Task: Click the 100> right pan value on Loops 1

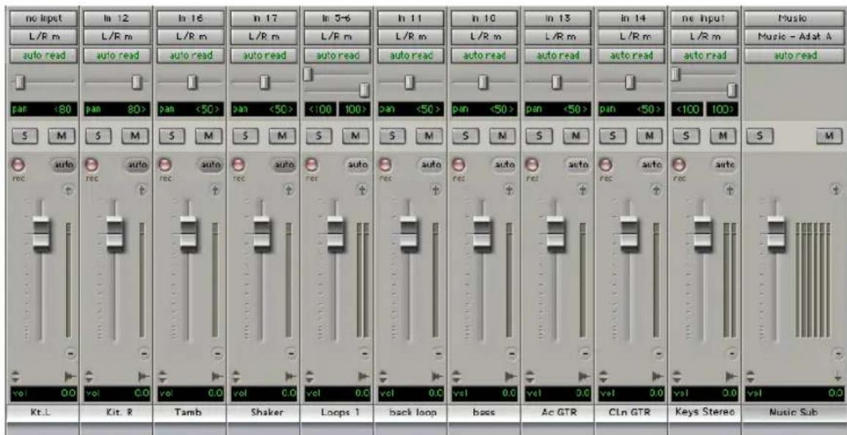Action: click(355, 109)
